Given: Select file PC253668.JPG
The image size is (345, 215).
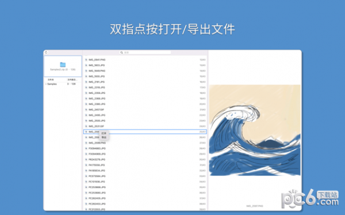Looking at the screenshot, I should pyautogui.click(x=145, y=187).
